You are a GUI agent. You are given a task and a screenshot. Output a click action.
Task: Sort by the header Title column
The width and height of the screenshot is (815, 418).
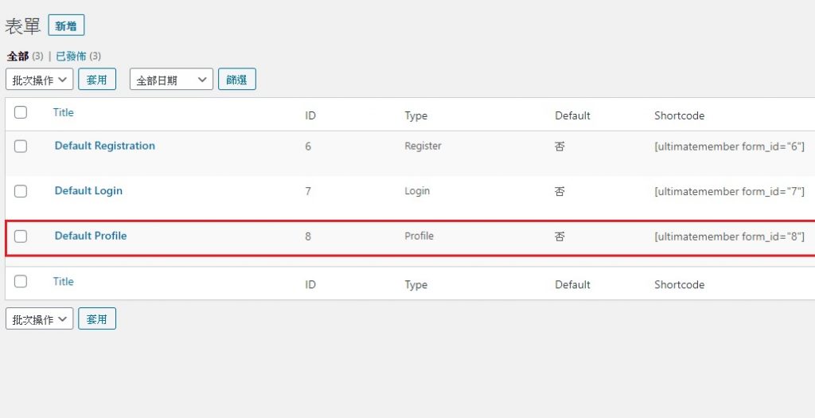(x=64, y=112)
